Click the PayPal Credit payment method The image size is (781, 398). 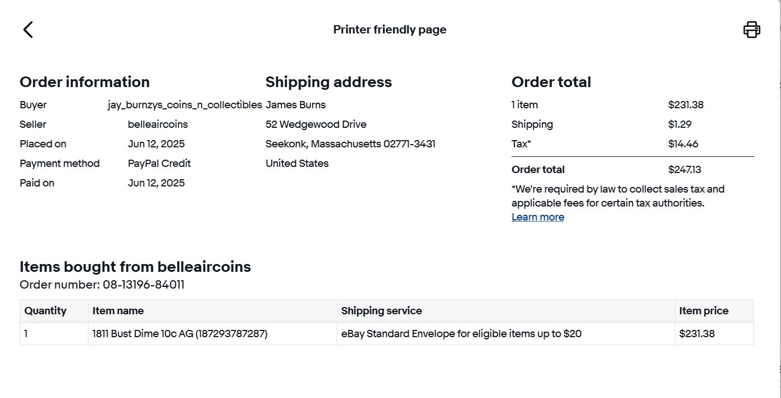(159, 164)
